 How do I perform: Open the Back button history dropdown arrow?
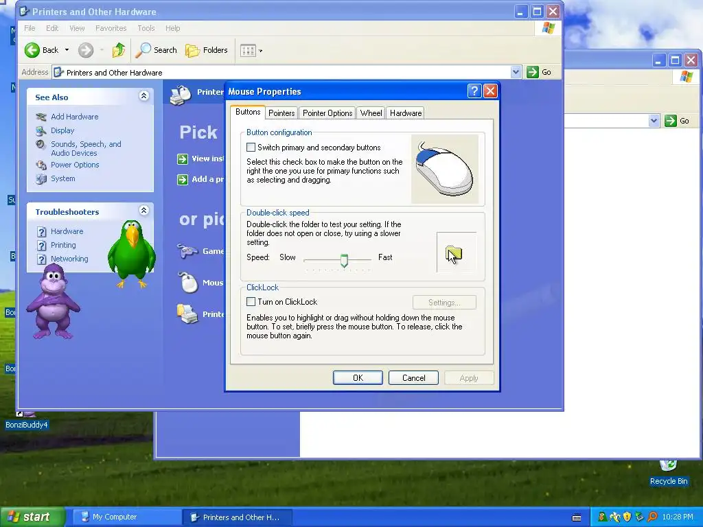(x=67, y=50)
